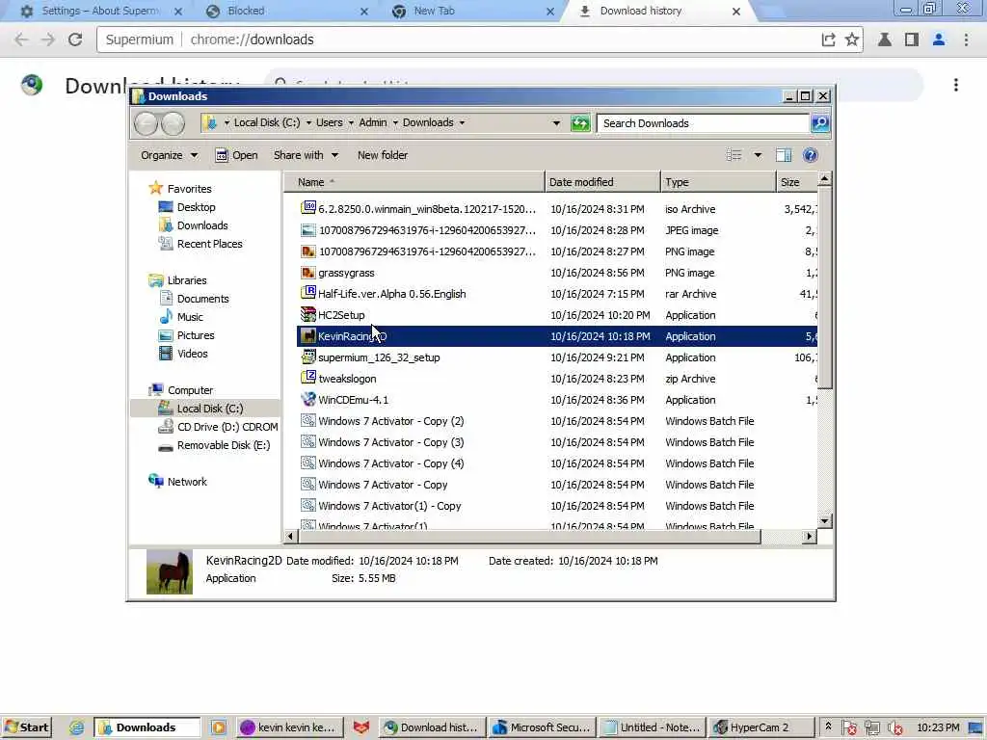The height and width of the screenshot is (740, 987).
Task: Open the Untitled - Notepad taskbar button
Action: click(652, 727)
